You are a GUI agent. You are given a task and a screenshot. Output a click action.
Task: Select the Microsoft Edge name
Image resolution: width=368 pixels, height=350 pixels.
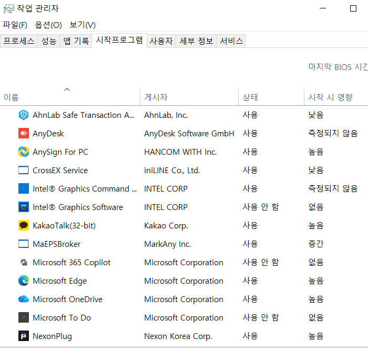coord(59,281)
